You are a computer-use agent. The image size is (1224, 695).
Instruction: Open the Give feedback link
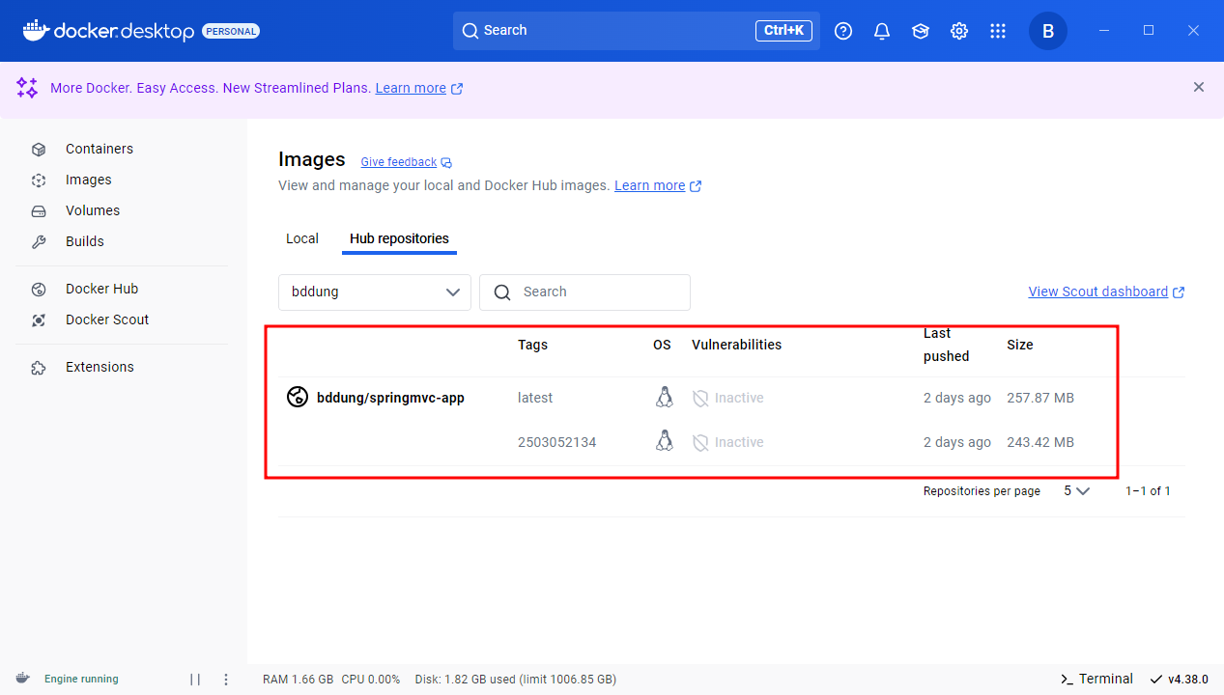[406, 162]
